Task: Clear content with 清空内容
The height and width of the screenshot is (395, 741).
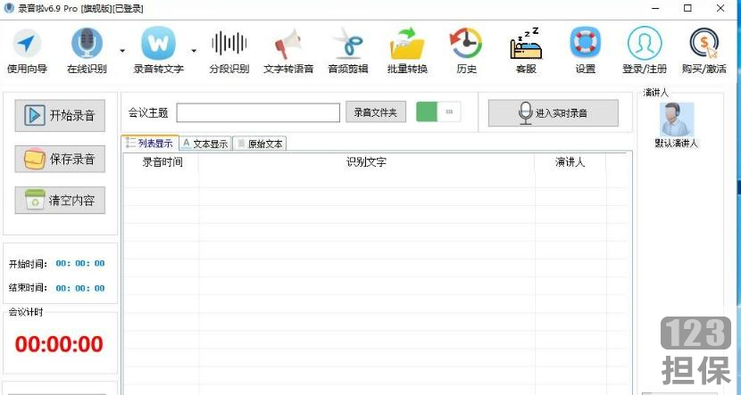Action: pos(60,201)
